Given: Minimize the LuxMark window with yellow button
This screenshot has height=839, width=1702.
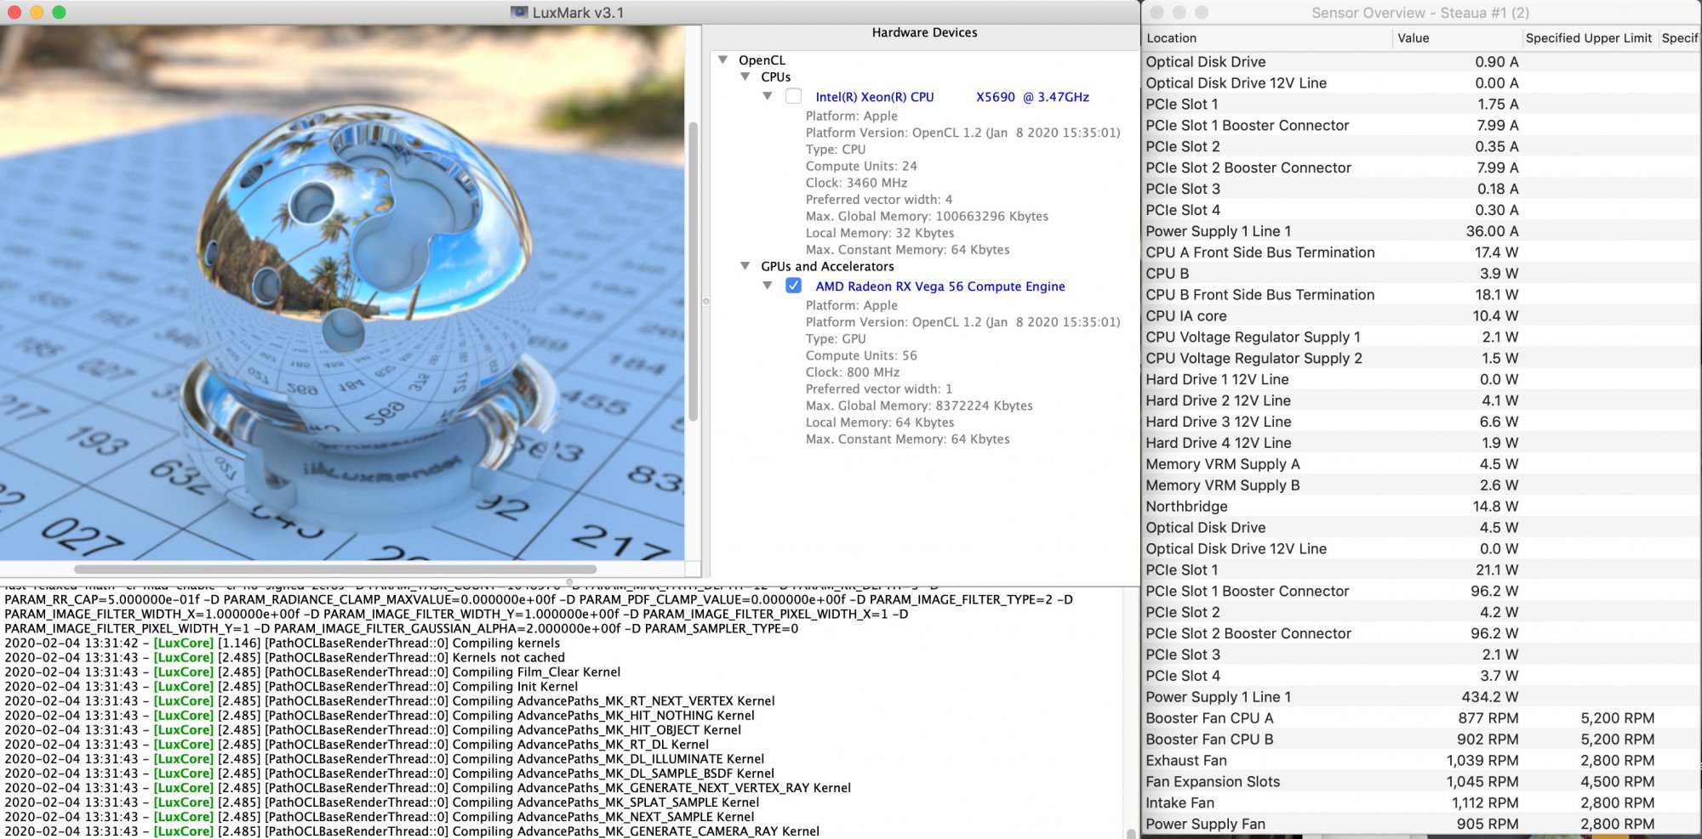Looking at the screenshot, I should point(37,12).
